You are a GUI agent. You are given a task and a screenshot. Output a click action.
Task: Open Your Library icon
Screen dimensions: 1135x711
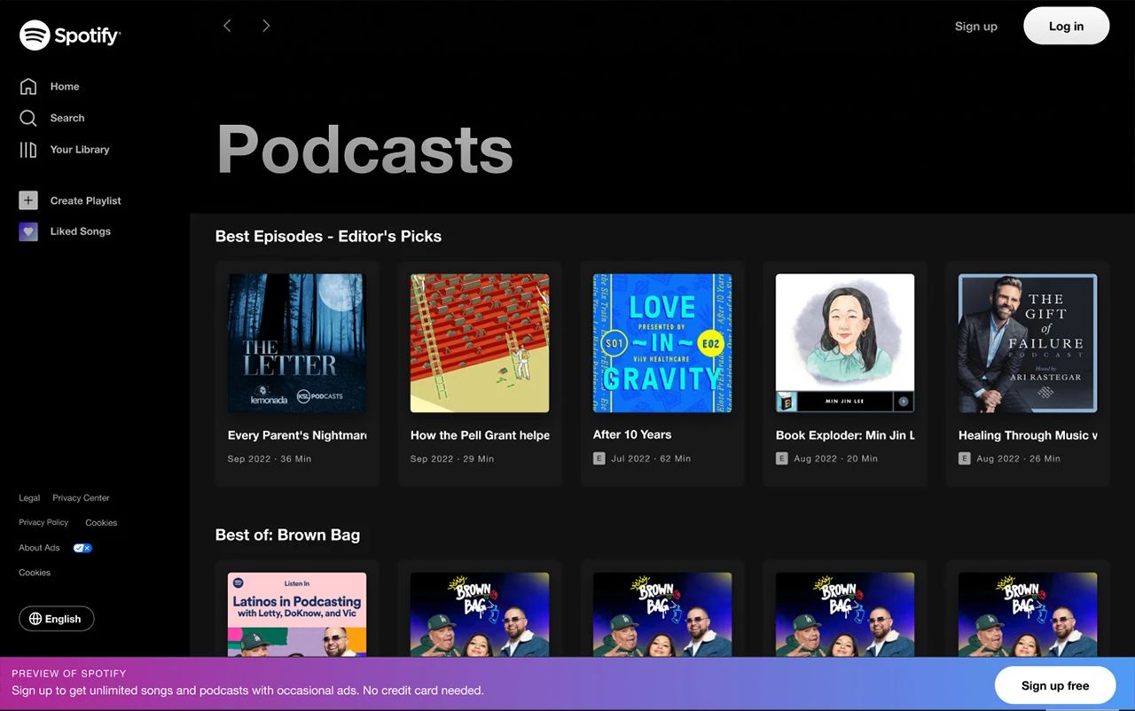click(28, 150)
